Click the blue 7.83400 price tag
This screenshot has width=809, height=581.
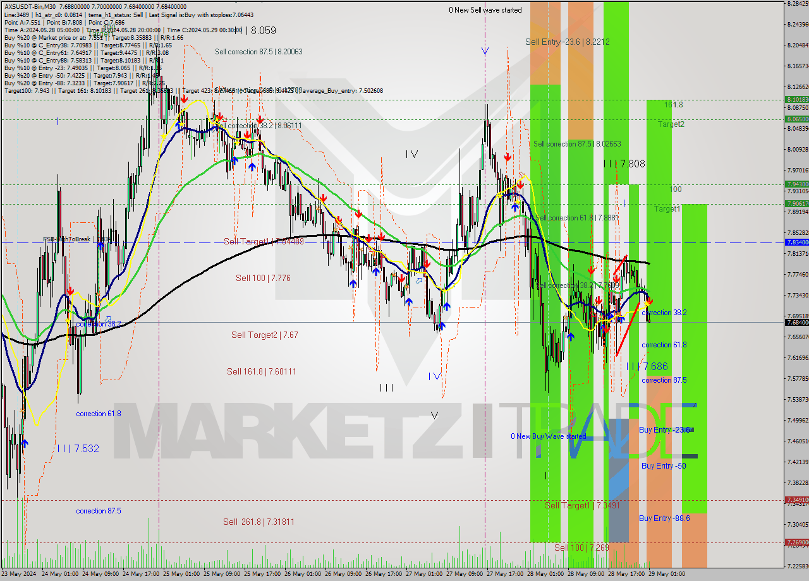tap(797, 242)
